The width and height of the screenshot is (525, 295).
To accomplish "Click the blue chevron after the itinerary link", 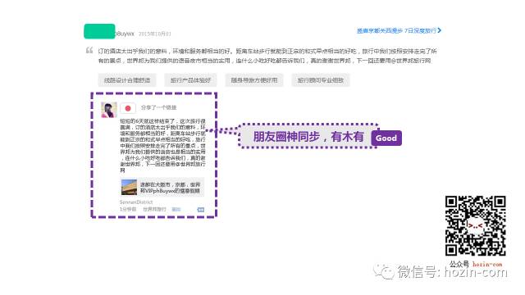I will point(440,30).
